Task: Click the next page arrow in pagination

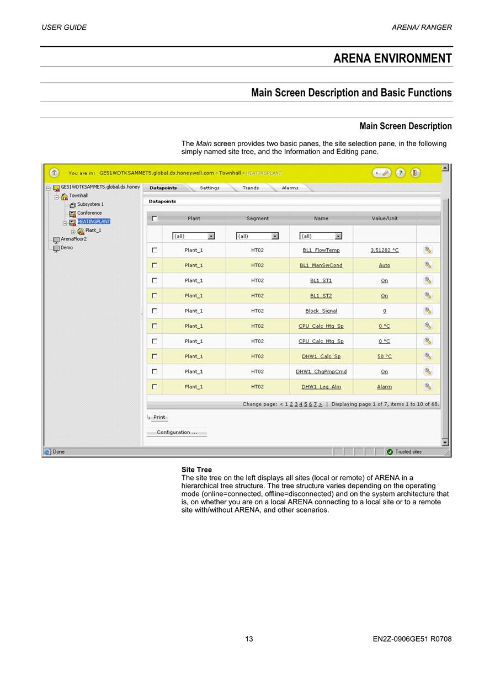Action: (321, 404)
